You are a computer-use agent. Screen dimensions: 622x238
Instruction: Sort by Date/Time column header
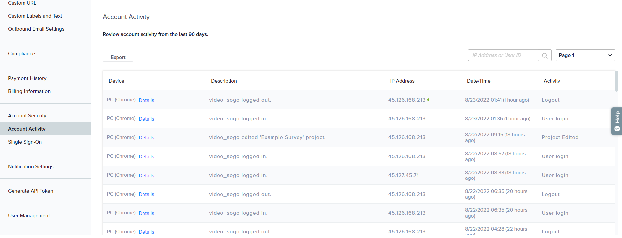click(x=479, y=81)
